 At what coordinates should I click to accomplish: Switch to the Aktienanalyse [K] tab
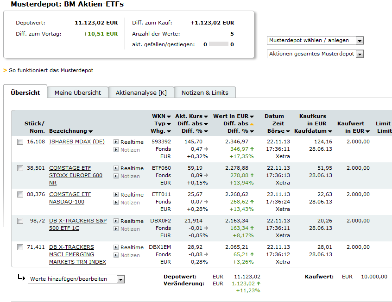pyautogui.click(x=141, y=92)
